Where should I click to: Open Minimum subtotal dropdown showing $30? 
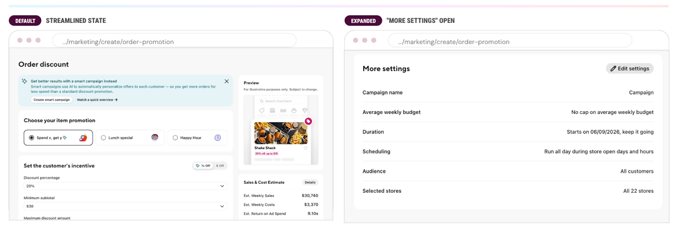tap(125, 206)
